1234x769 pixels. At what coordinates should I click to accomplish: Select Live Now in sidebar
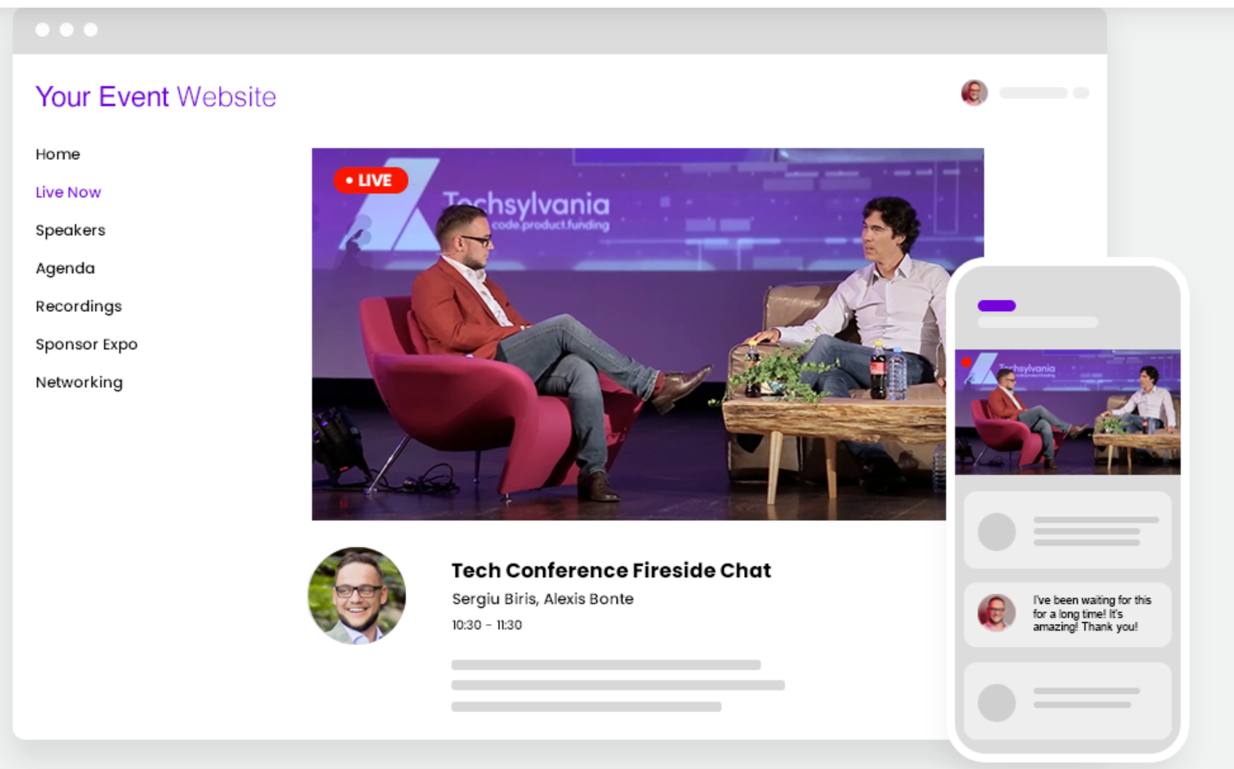click(x=68, y=192)
